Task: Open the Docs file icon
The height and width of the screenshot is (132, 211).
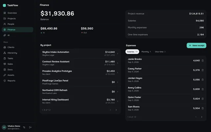Action: [x=5, y=70]
